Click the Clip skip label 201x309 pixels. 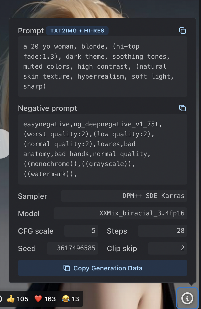pos(122,248)
